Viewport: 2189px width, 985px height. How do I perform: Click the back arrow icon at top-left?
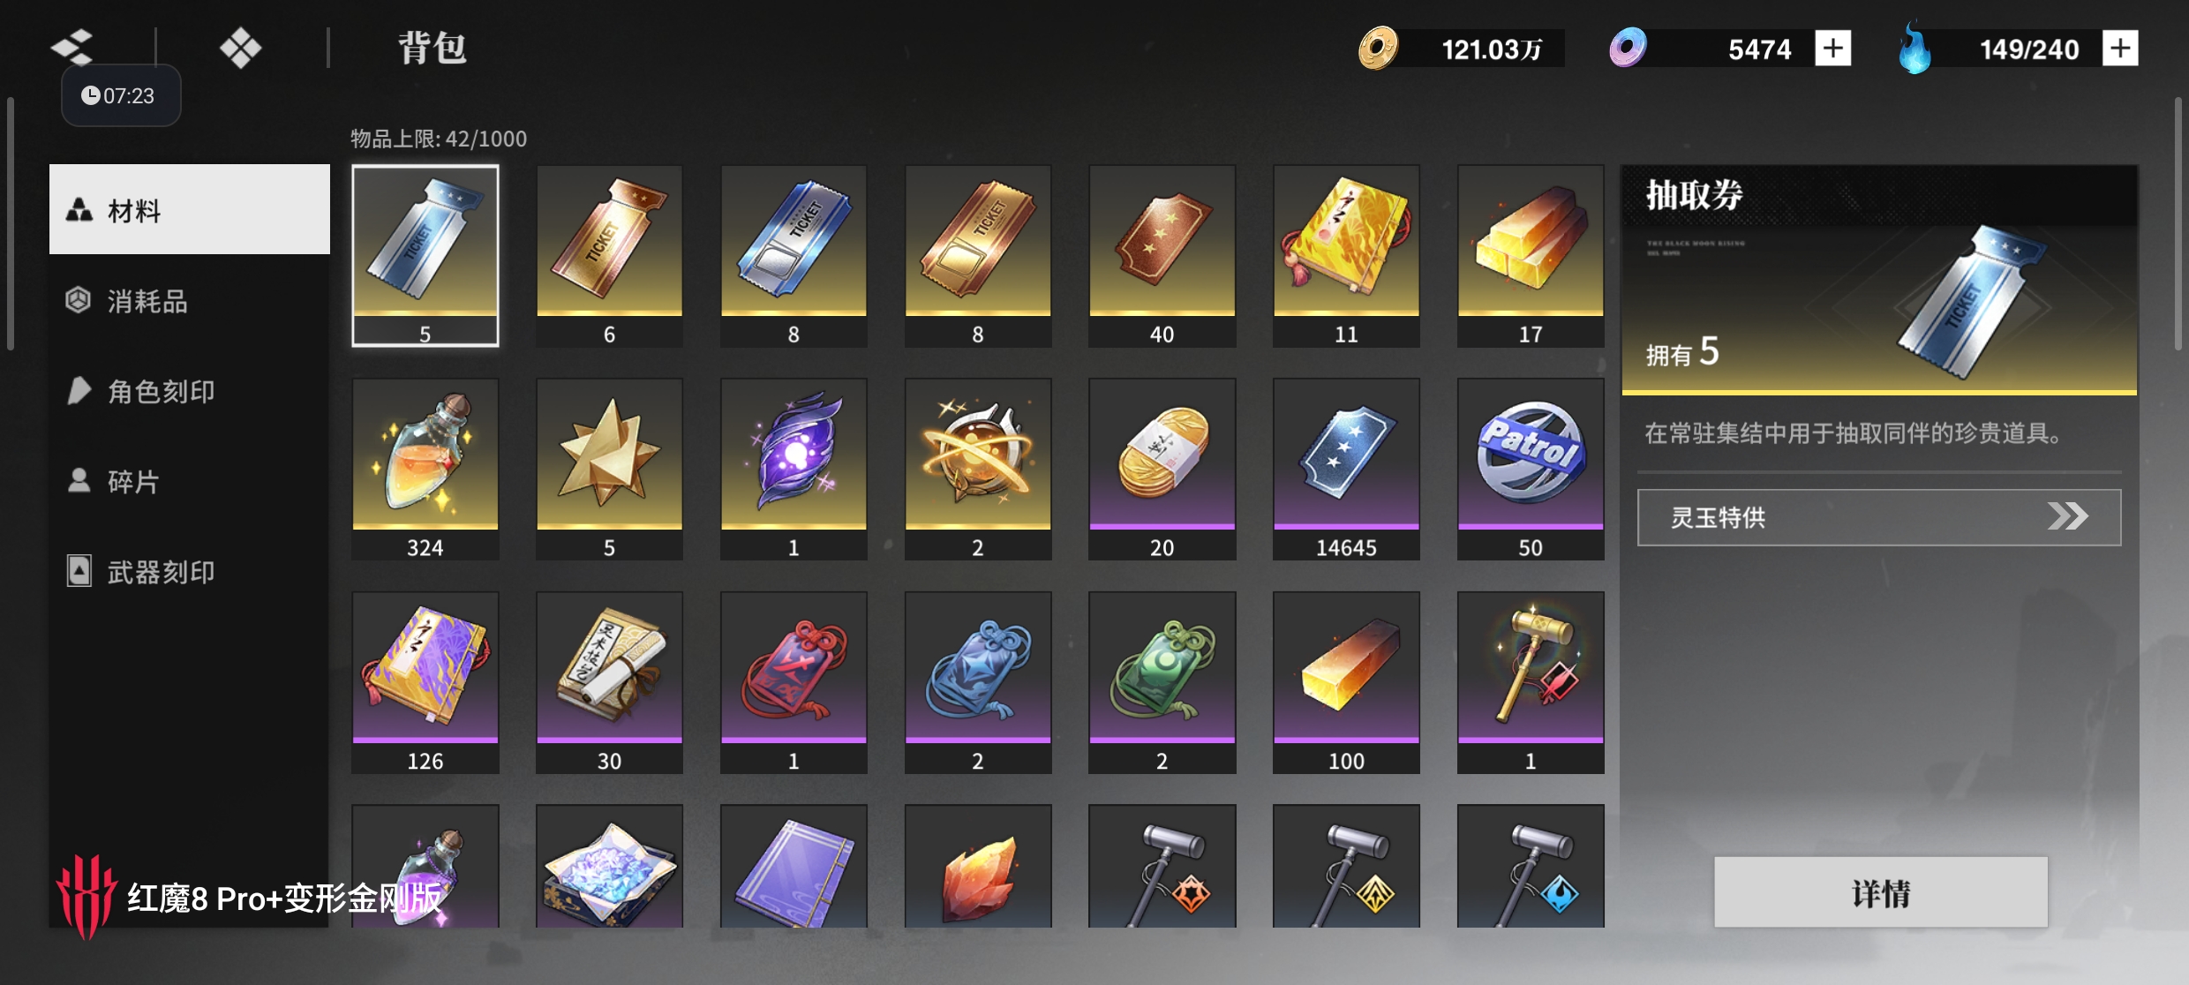[72, 47]
